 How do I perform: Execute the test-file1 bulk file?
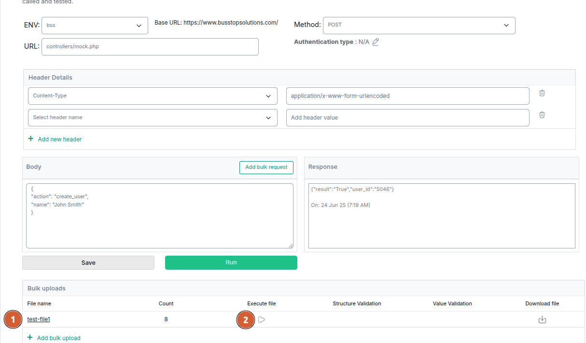point(261,319)
